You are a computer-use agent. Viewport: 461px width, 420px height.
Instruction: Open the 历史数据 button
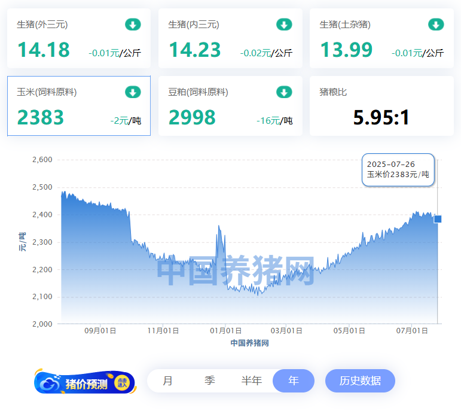point(360,381)
